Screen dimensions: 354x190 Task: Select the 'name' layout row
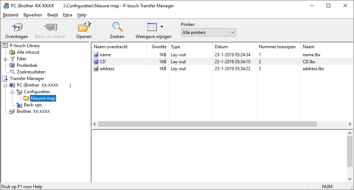pyautogui.click(x=222, y=55)
